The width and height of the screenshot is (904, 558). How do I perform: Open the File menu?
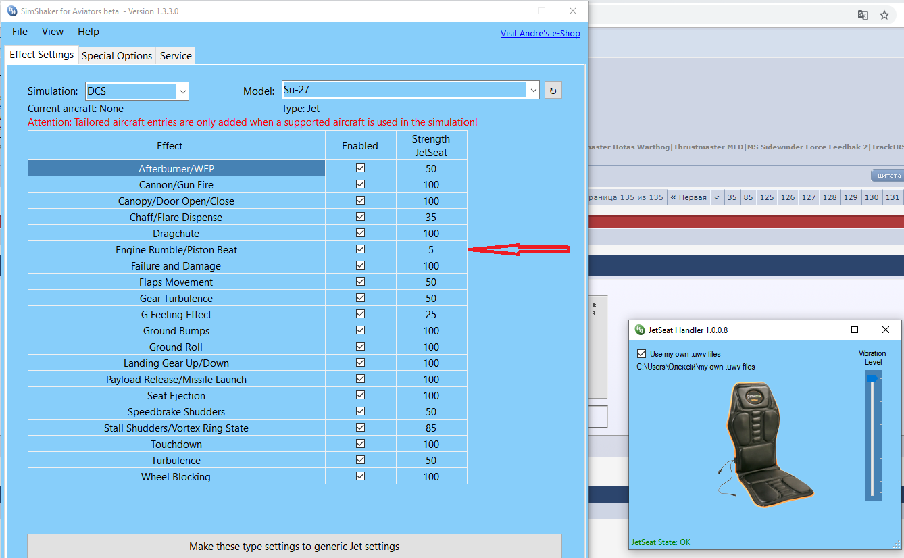tap(20, 32)
